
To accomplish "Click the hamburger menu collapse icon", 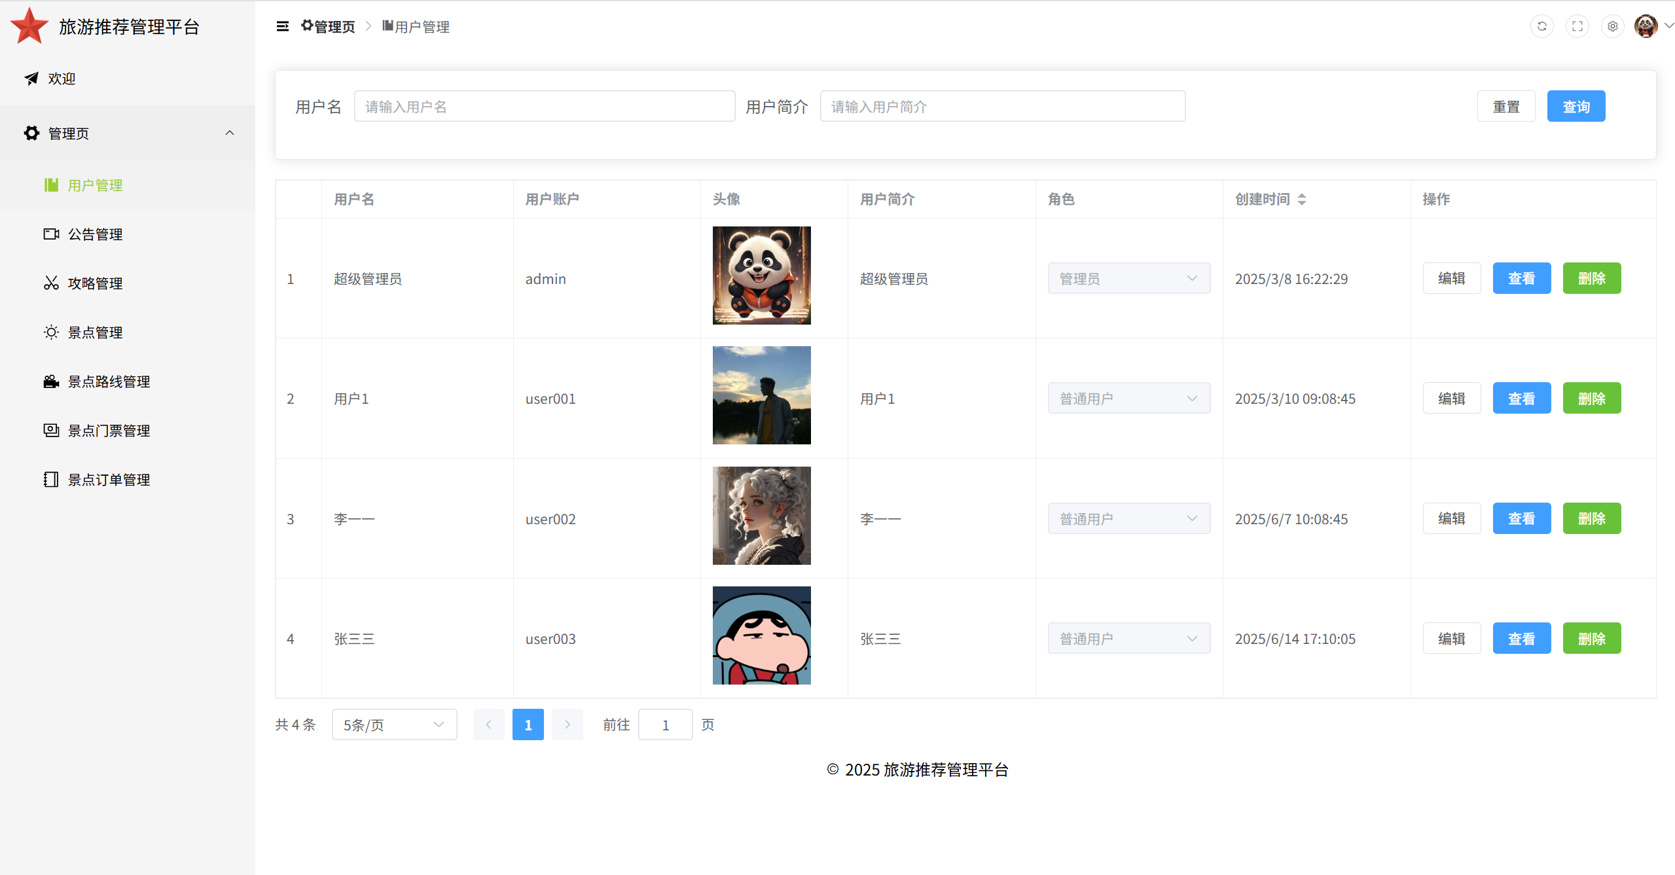I will 282,27.
